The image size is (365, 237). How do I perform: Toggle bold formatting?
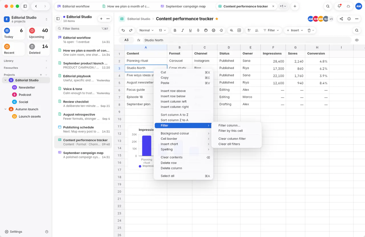point(175,30)
